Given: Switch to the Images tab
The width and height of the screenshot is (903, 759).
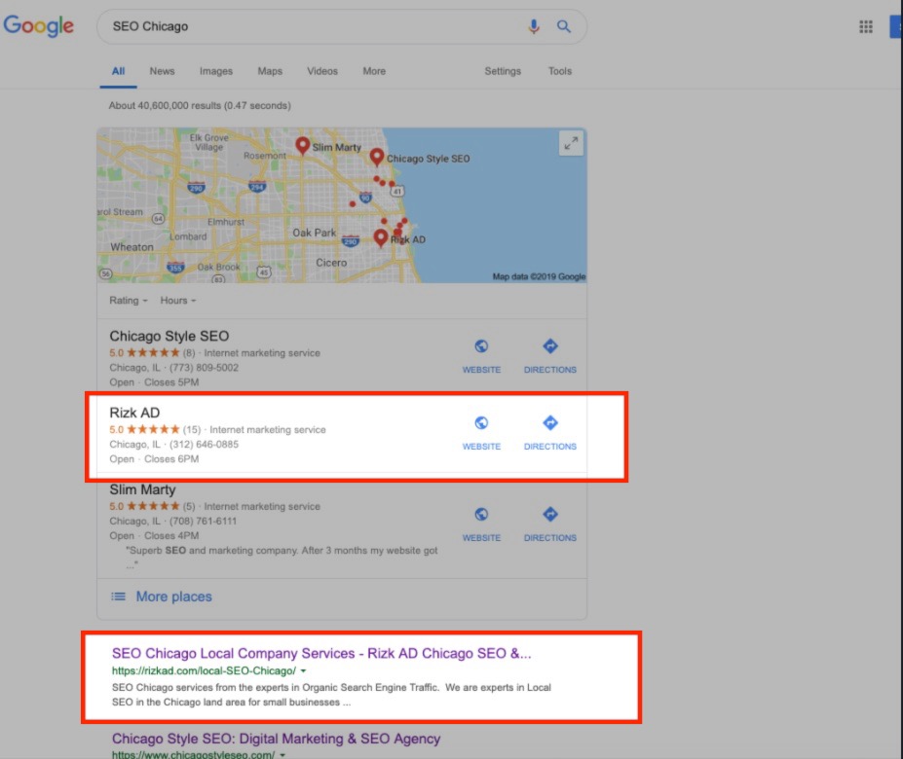Looking at the screenshot, I should (x=216, y=71).
